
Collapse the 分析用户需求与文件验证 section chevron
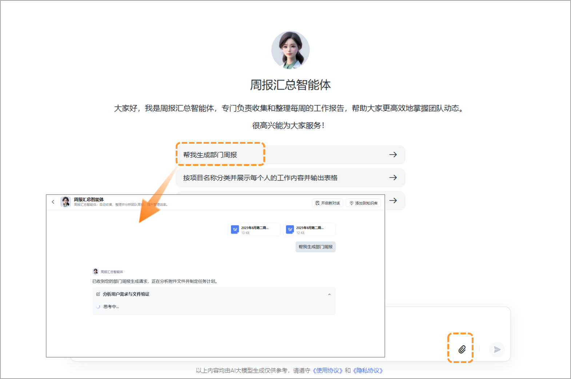[x=329, y=294]
